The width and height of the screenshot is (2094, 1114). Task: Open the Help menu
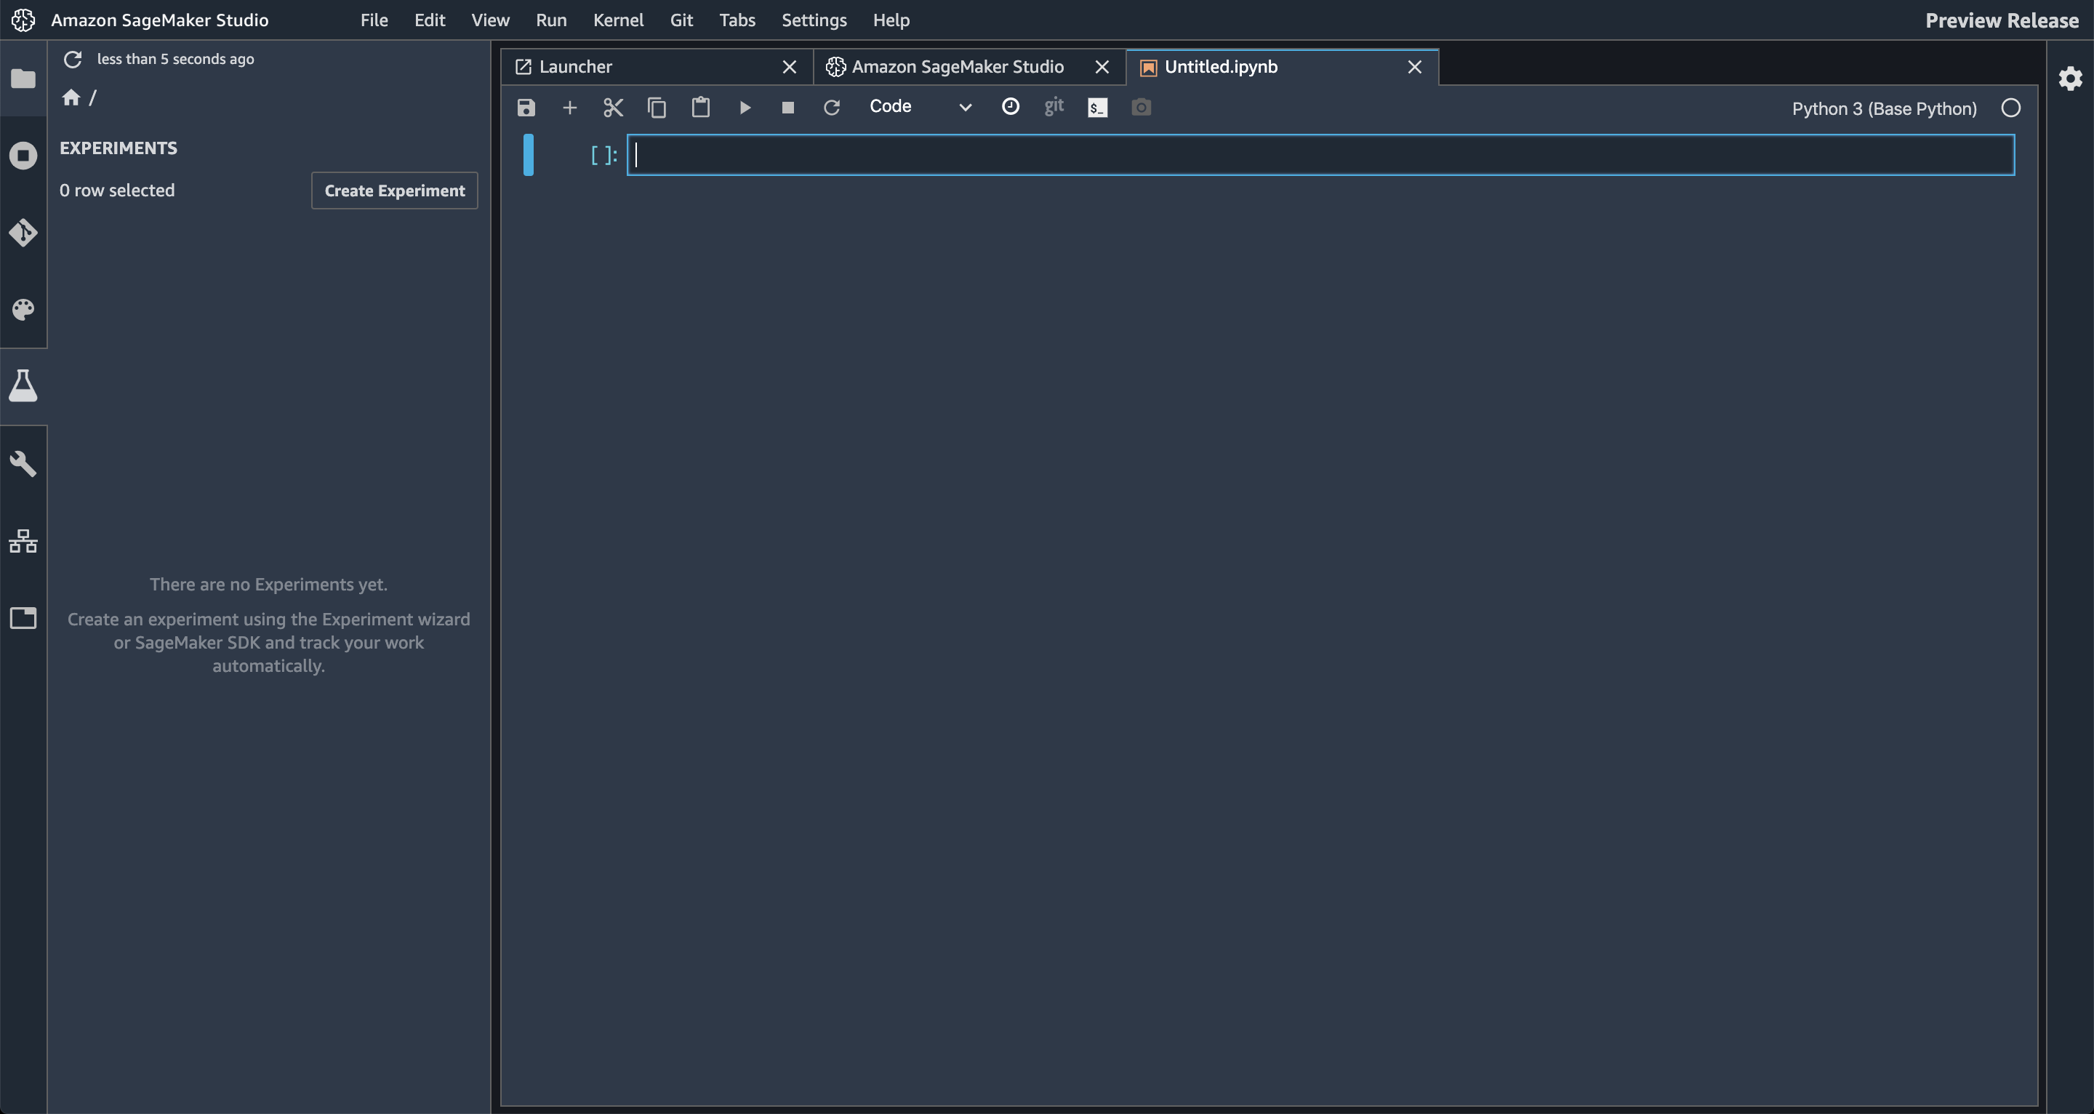pos(891,20)
